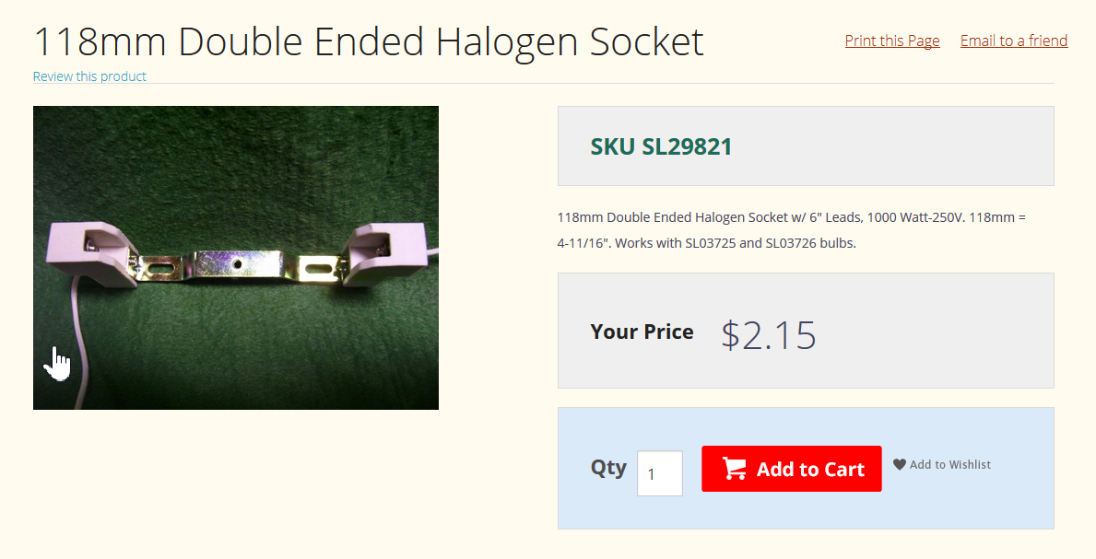Click the heart icon beside Add to Wishlist
The image size is (1096, 559).
[x=900, y=464]
